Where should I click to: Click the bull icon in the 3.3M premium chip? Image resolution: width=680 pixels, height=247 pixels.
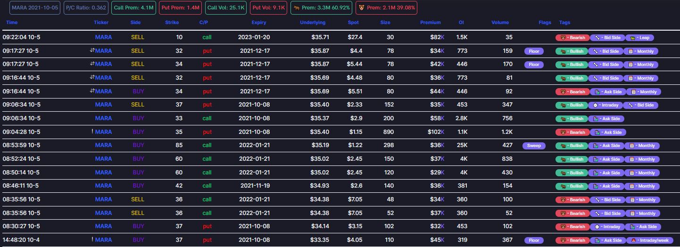click(x=297, y=8)
